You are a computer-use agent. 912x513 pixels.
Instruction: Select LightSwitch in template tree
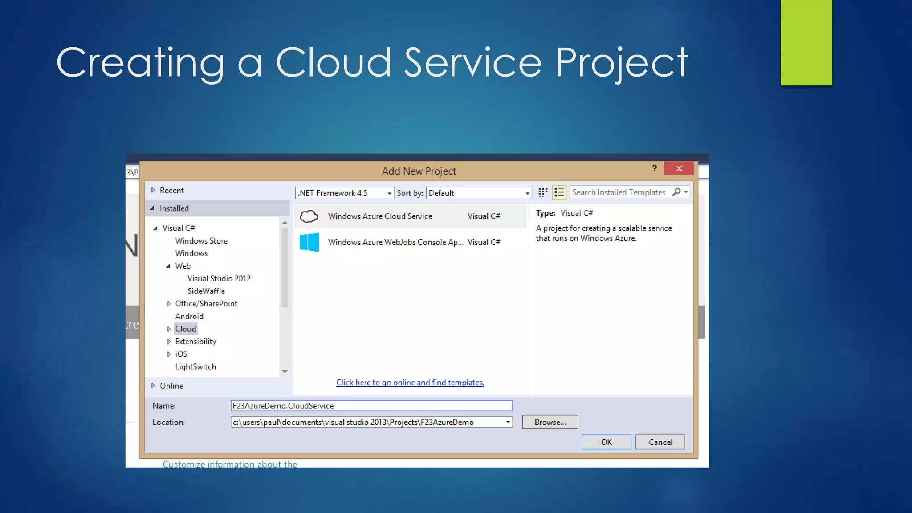point(195,367)
